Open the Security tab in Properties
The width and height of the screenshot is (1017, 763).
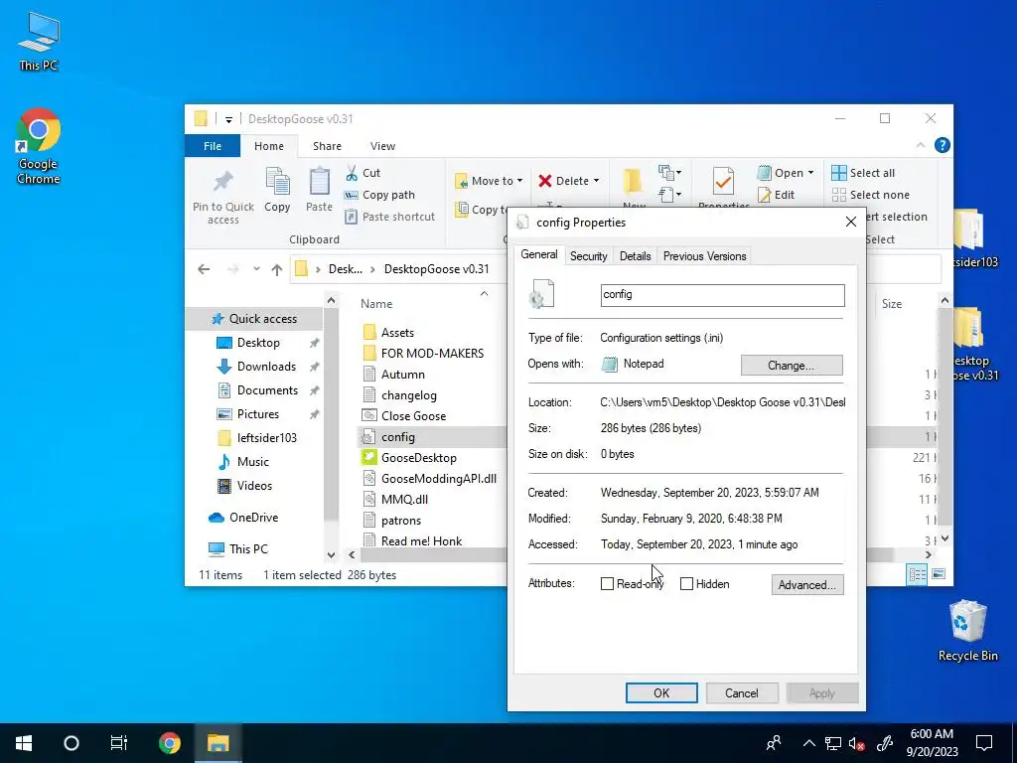click(x=588, y=256)
